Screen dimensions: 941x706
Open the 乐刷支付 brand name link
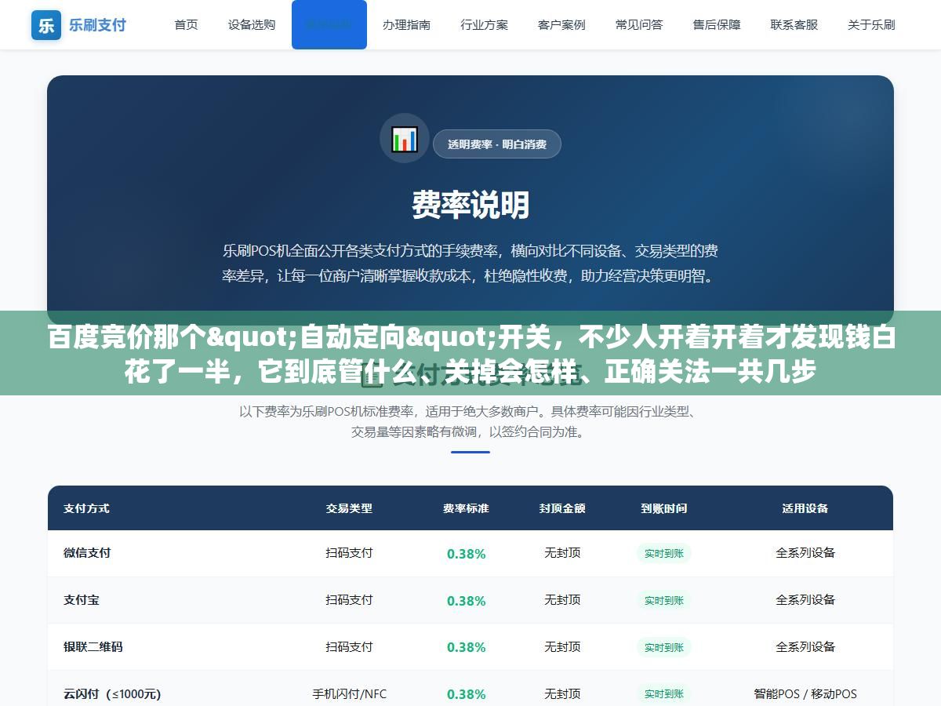click(97, 24)
